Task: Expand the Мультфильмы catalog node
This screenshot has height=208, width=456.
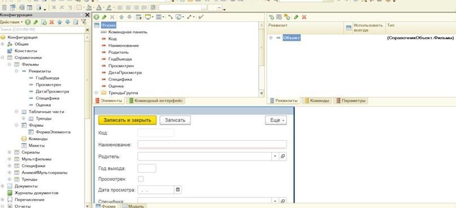Action: [9, 159]
